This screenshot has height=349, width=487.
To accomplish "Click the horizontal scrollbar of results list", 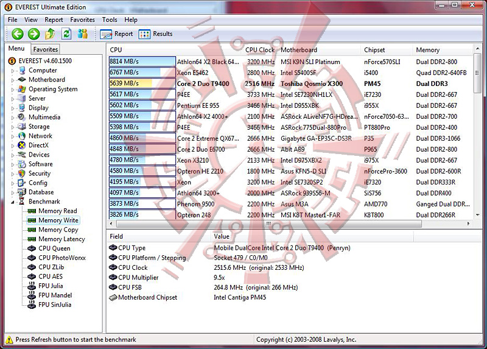I will click(x=269, y=224).
